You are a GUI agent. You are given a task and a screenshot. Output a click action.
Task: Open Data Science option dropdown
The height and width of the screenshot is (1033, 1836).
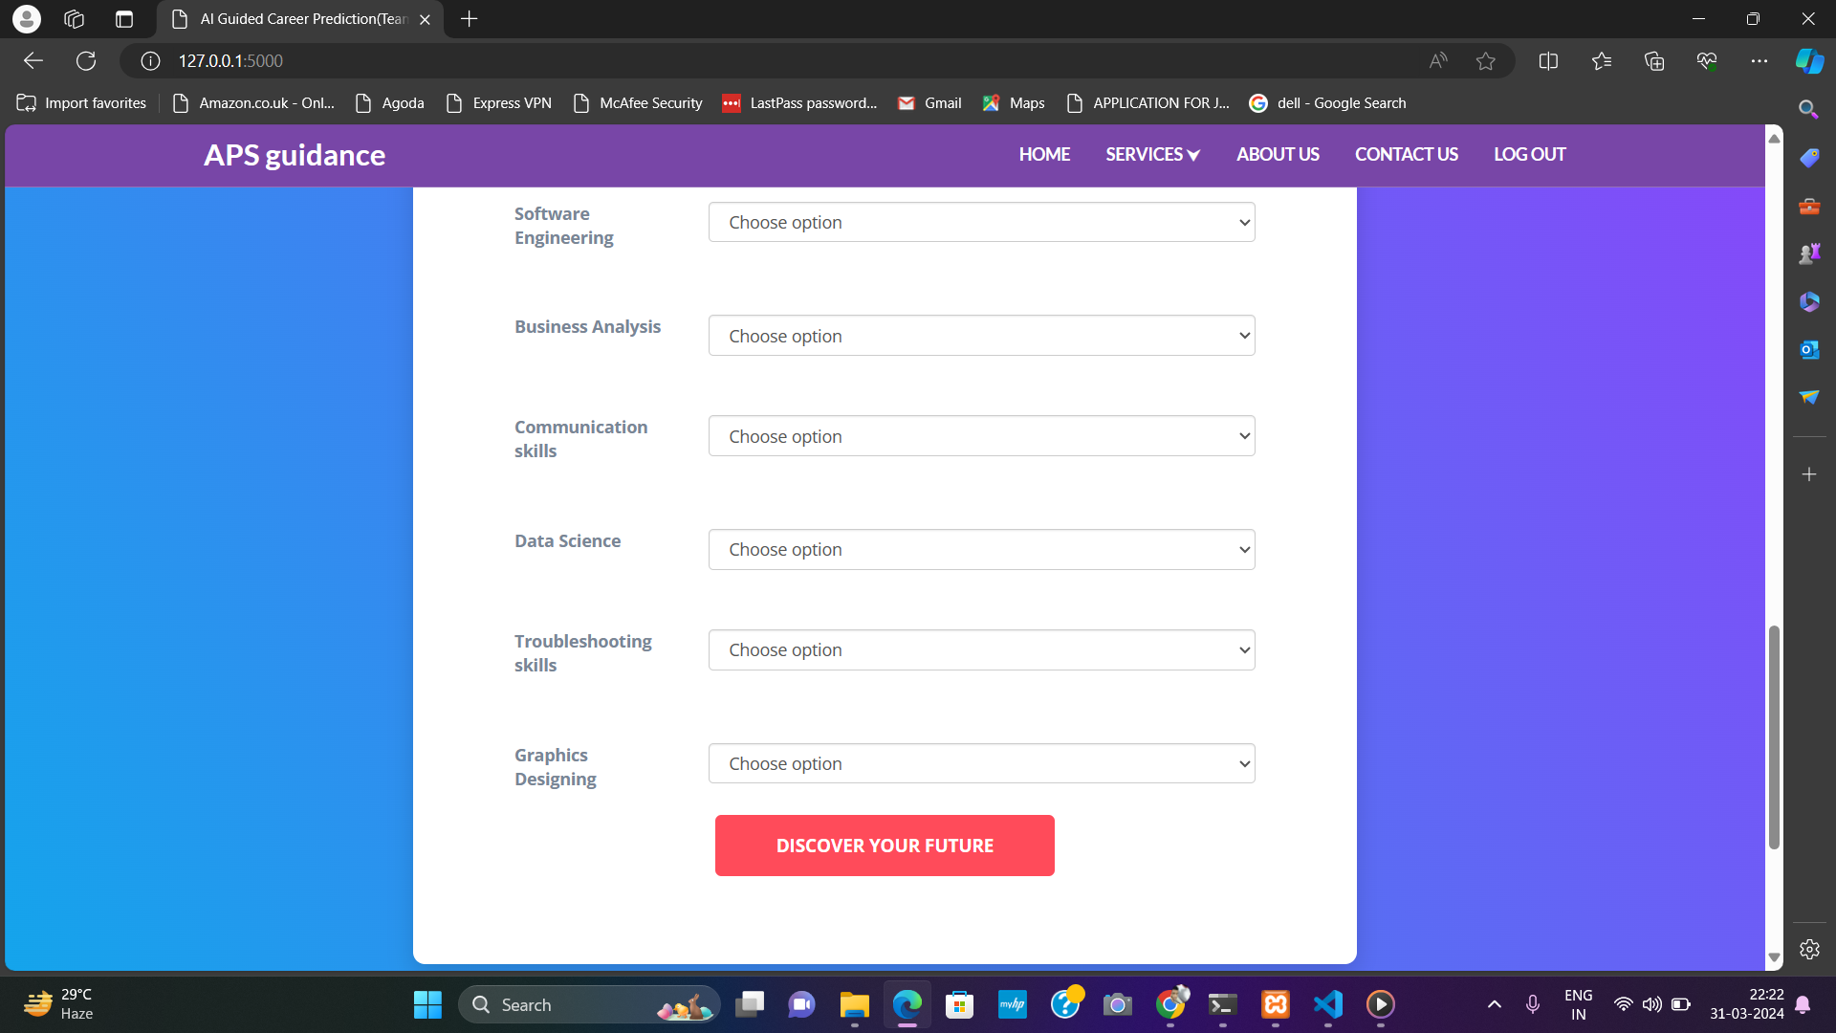(x=981, y=550)
